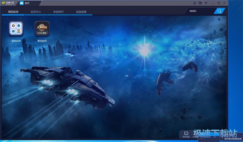Open the user account icon in title bar

coord(195,3)
